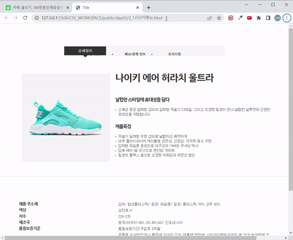Screen dimensions: 293x240
Task: Click the 220-270 size value
Action: 124,217
